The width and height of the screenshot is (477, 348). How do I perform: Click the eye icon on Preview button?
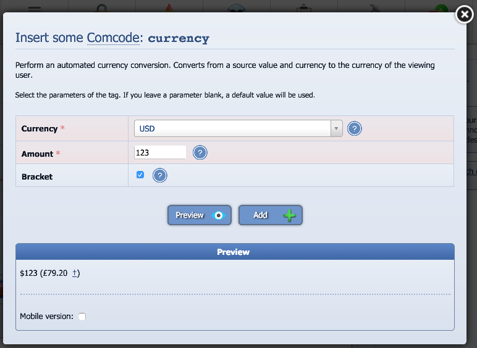pos(219,215)
